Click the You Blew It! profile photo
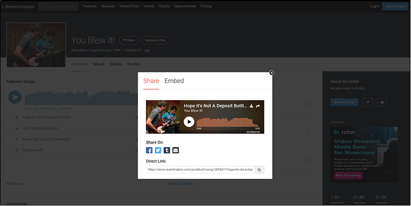Screen dimensions: 411x206 pos(36,45)
